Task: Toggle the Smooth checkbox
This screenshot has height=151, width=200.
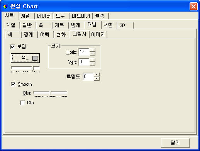Action: [x=13, y=84]
